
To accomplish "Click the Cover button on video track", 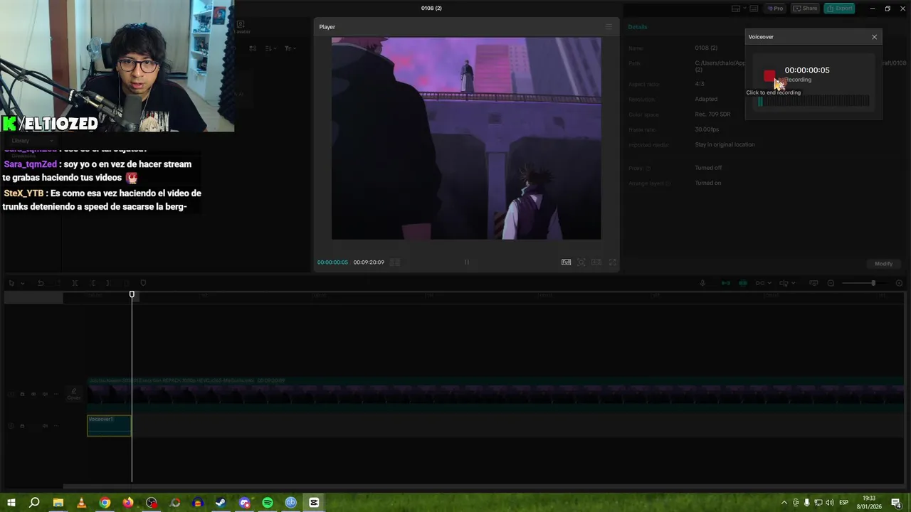I will [73, 394].
